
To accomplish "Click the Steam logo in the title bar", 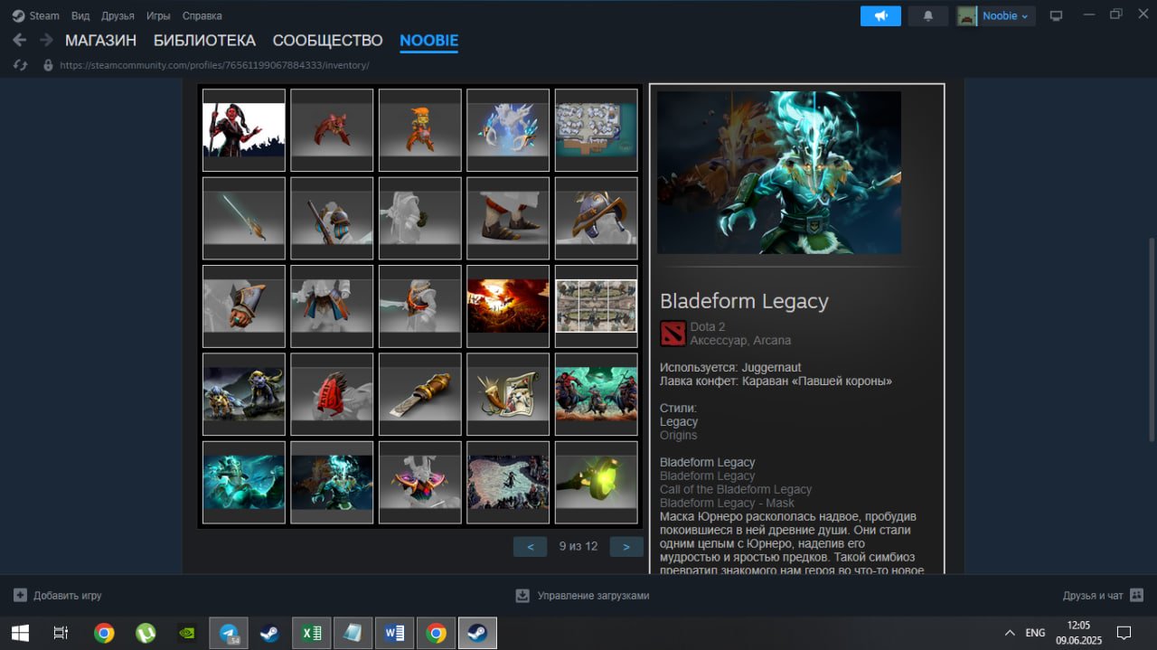I will [18, 15].
